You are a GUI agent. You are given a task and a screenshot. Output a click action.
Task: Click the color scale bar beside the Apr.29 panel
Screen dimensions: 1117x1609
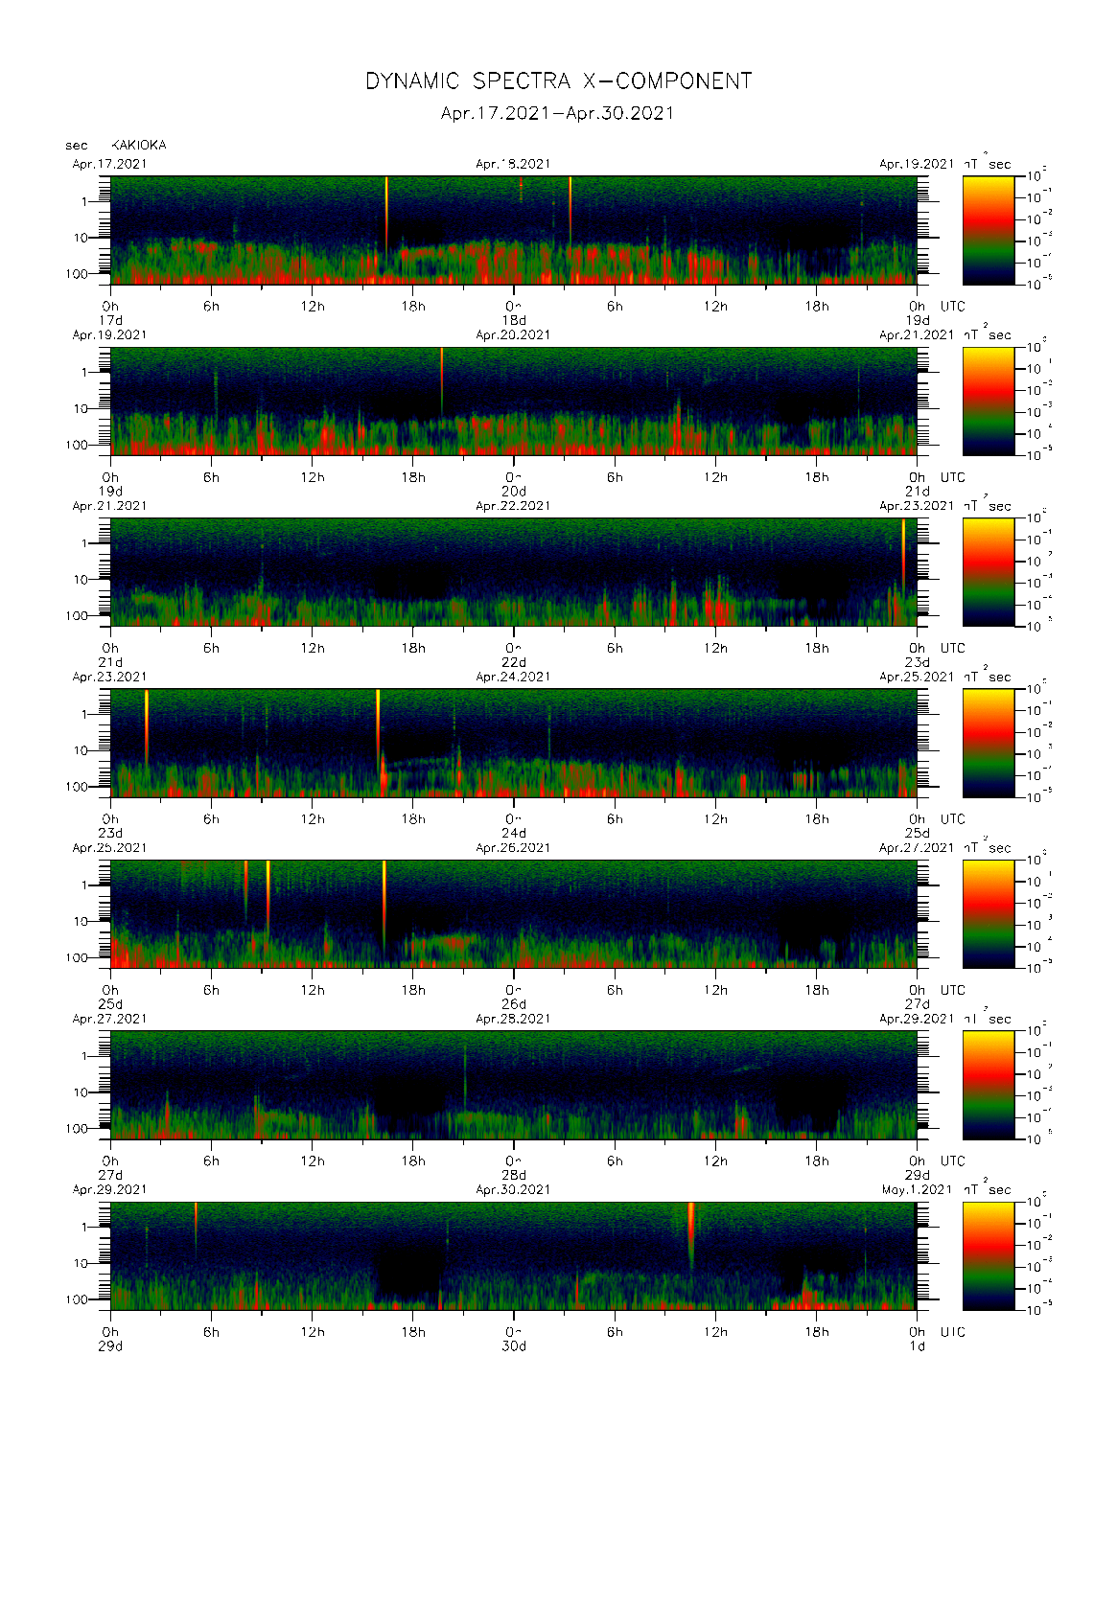989,1255
